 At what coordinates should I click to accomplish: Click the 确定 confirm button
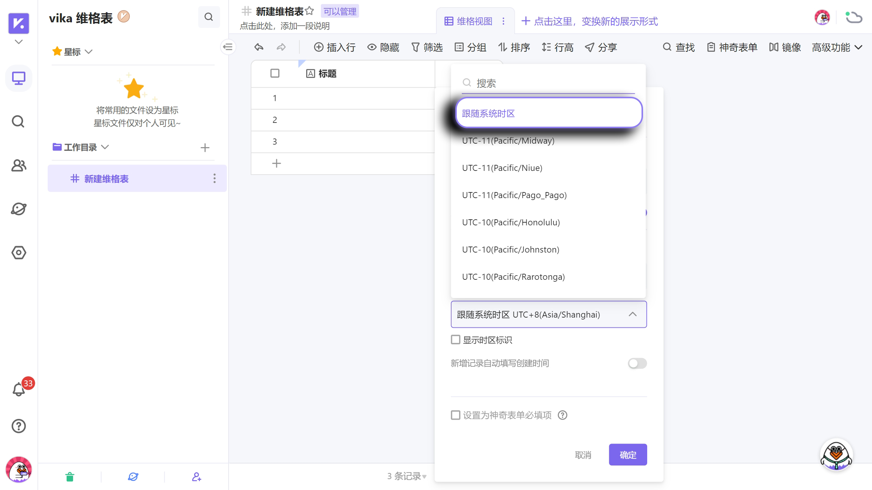pyautogui.click(x=628, y=455)
